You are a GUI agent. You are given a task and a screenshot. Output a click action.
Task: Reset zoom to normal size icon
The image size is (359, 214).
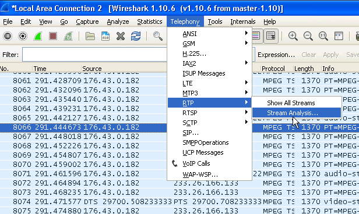click(x=323, y=36)
